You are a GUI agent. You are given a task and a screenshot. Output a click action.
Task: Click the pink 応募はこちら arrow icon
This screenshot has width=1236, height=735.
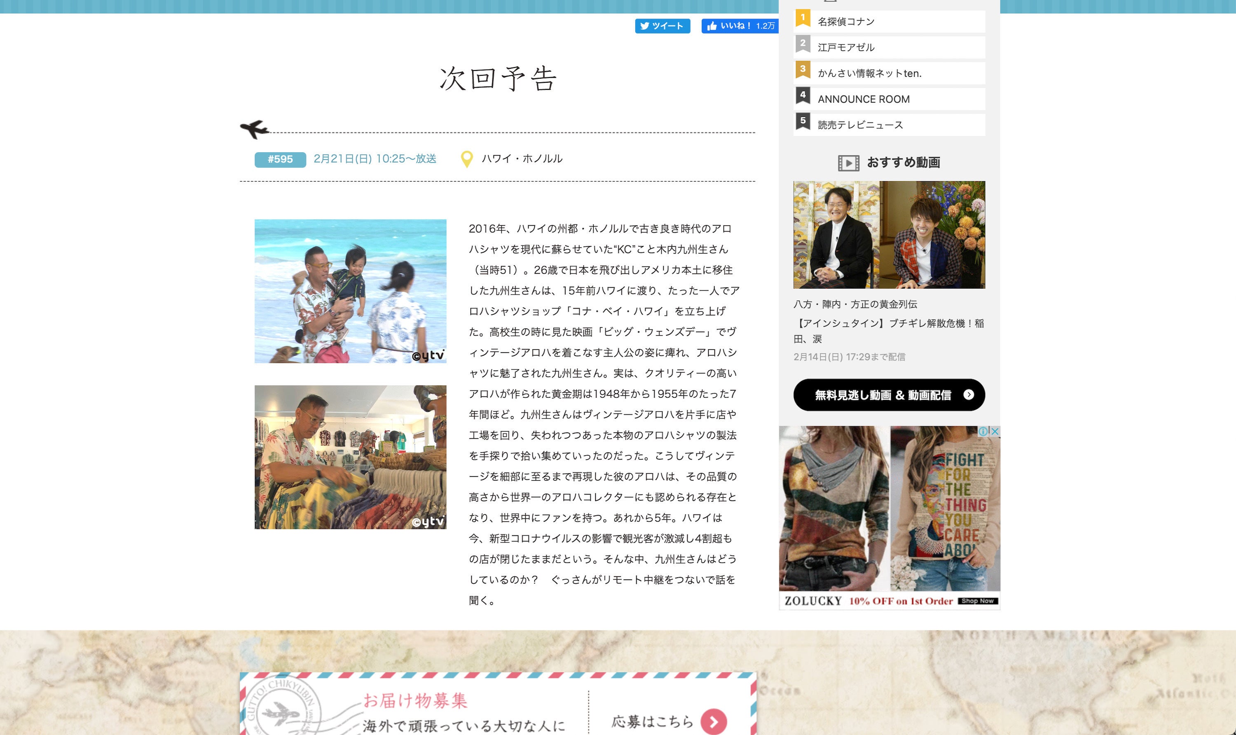713,722
